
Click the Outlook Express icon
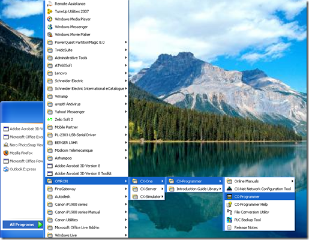coord(6,169)
